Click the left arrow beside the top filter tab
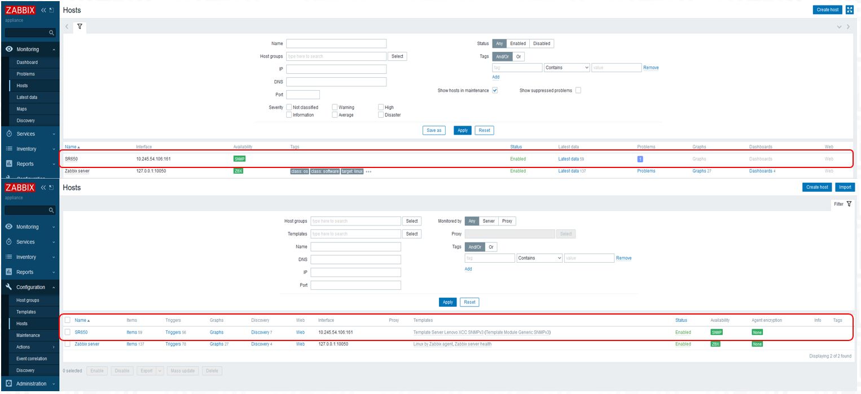Image resolution: width=861 pixels, height=394 pixels. [x=67, y=26]
